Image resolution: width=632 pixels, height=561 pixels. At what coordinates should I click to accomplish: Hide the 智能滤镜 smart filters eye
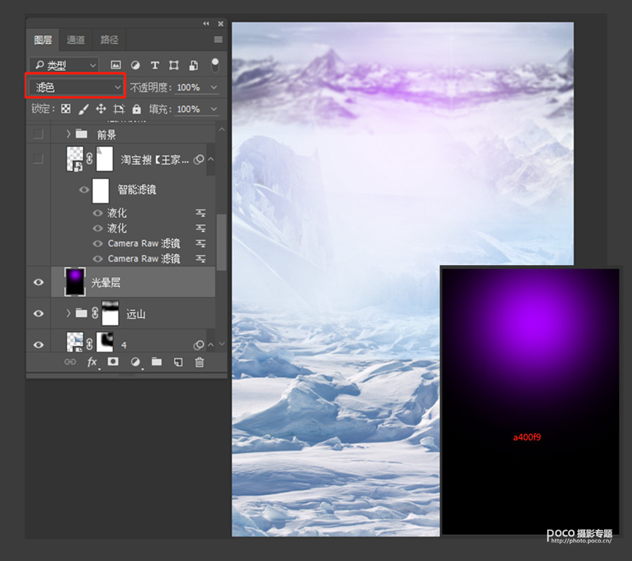tap(84, 190)
